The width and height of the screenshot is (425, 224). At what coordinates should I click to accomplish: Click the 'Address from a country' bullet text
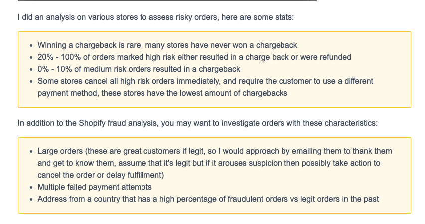coord(80,199)
